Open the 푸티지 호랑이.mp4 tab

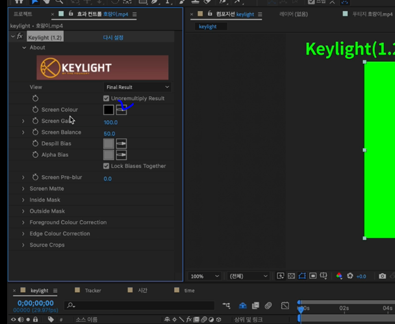click(372, 14)
